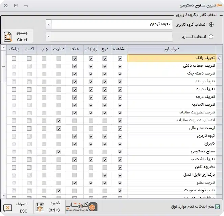
Task: Click the اکسل column header
Action: click(x=29, y=49)
